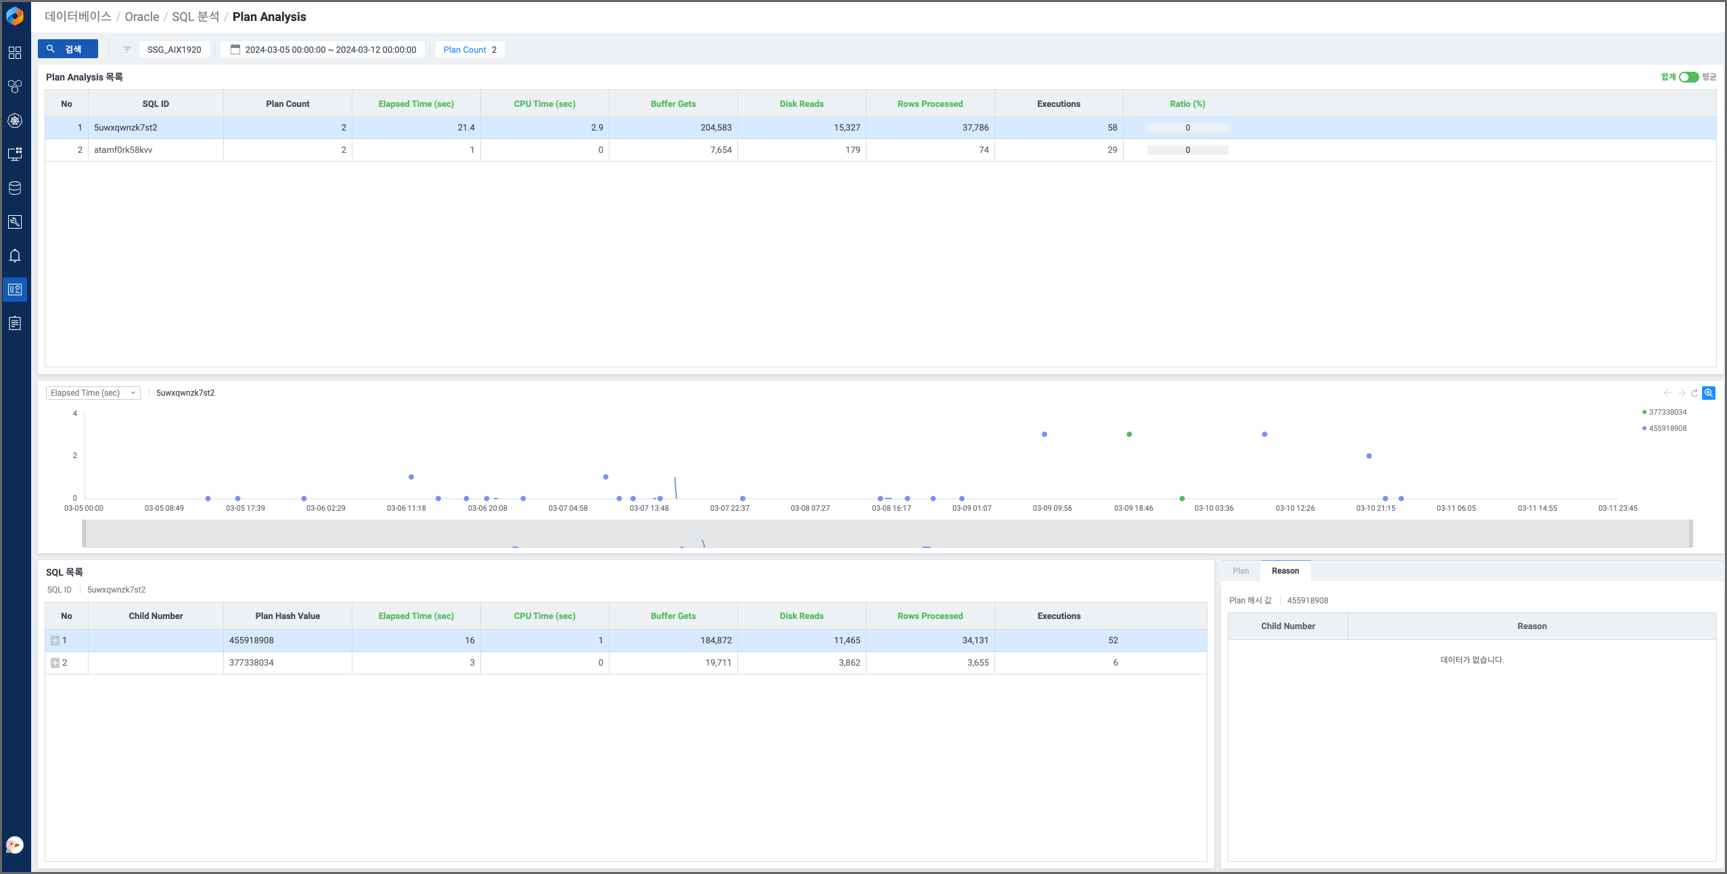Toggle legend series 377338034

click(x=1667, y=412)
